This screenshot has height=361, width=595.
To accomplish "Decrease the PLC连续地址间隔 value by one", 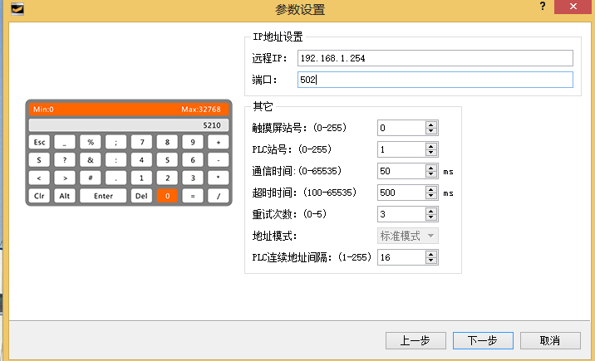I will coord(431,261).
